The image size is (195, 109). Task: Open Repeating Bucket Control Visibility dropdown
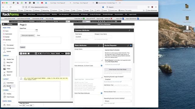point(118,101)
